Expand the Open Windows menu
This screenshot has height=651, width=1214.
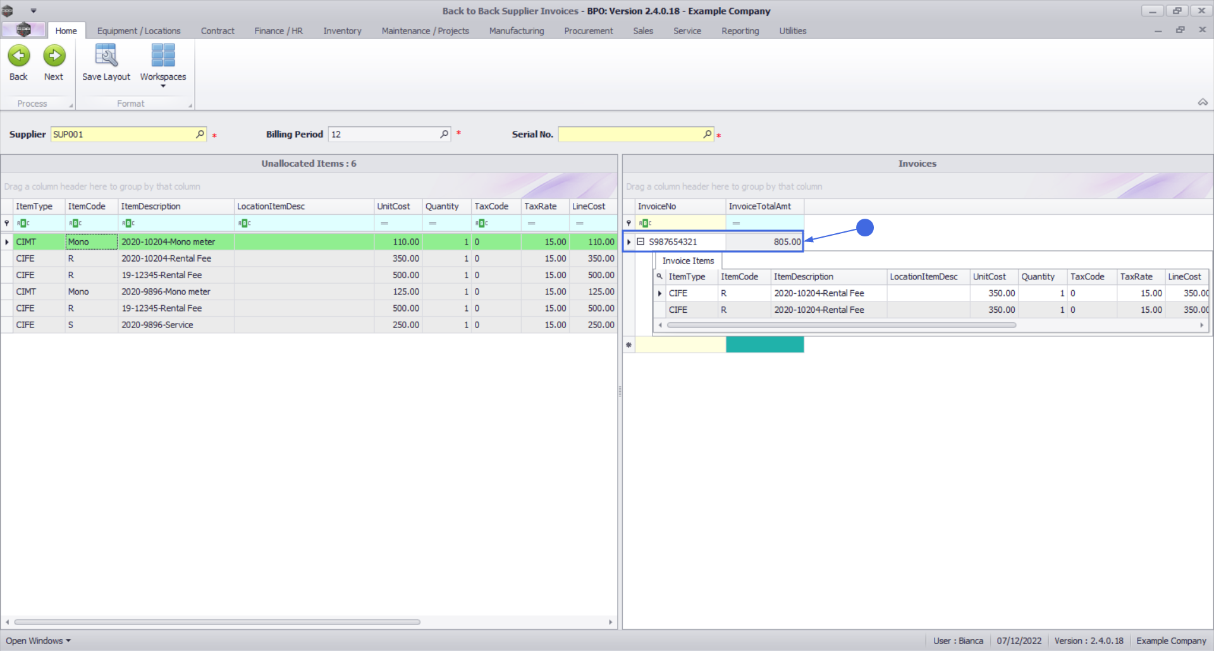point(38,641)
